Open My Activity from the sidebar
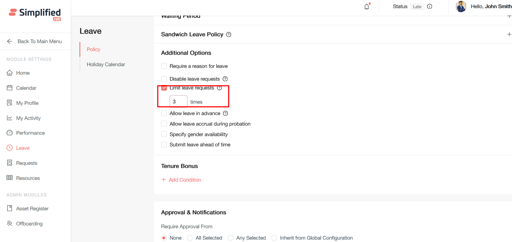 [28, 118]
